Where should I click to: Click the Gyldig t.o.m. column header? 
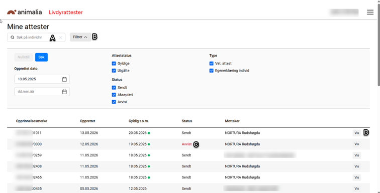[139, 121]
